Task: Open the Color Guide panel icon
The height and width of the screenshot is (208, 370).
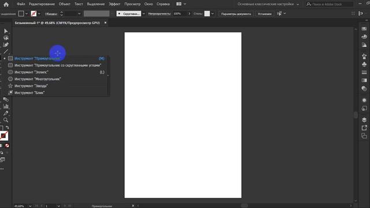Action: coord(364,45)
